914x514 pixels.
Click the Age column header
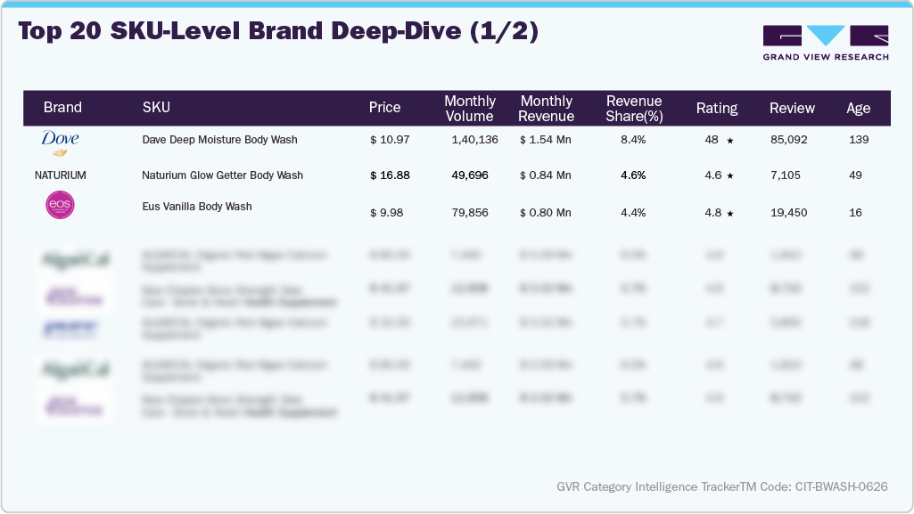click(x=858, y=109)
